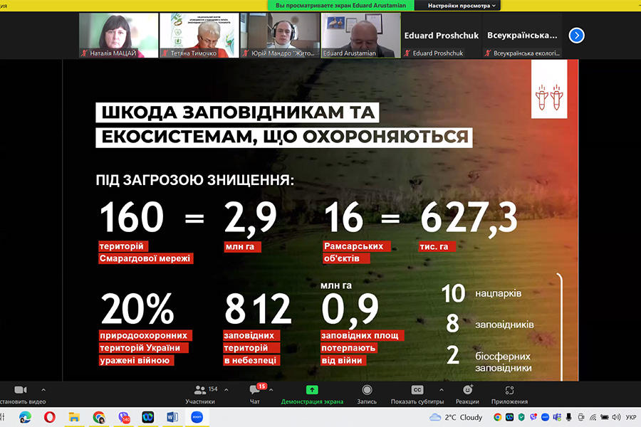This screenshot has height=427, width=641.
Task: Open the Участники participants panel
Action: pos(200,395)
